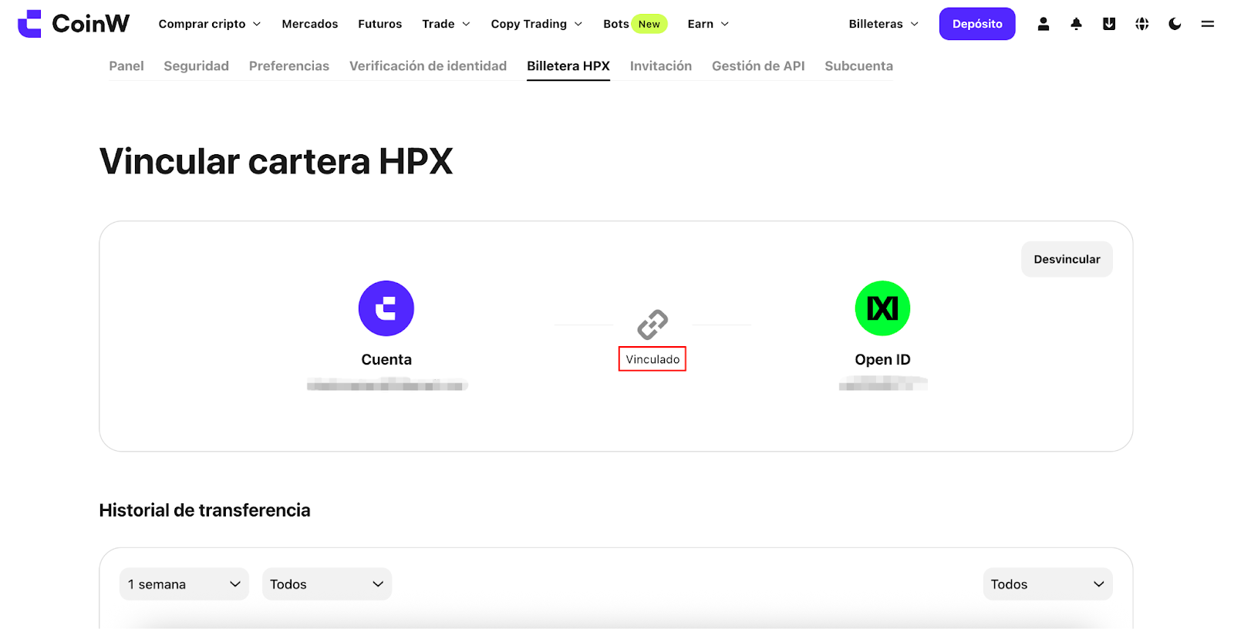
Task: Click the Desvincular button
Action: pyautogui.click(x=1067, y=259)
